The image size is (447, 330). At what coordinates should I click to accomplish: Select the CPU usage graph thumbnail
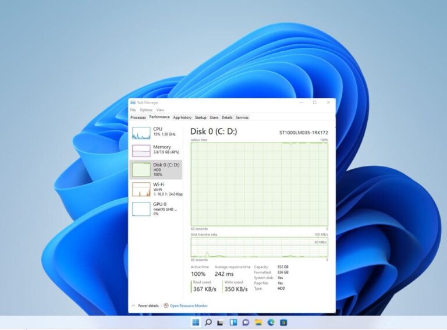click(x=141, y=133)
